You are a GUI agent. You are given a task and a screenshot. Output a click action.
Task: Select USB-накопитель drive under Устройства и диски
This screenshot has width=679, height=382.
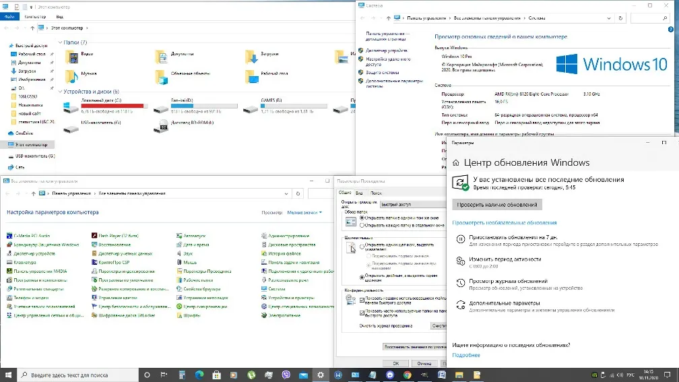(x=92, y=127)
